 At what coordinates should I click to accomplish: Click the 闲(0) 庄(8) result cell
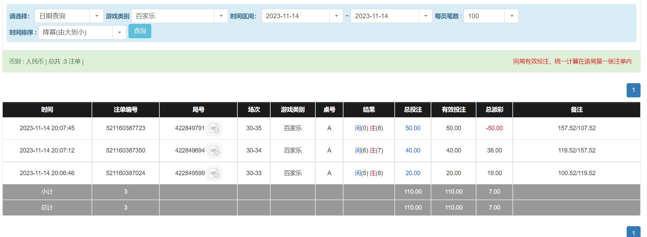pyautogui.click(x=369, y=128)
